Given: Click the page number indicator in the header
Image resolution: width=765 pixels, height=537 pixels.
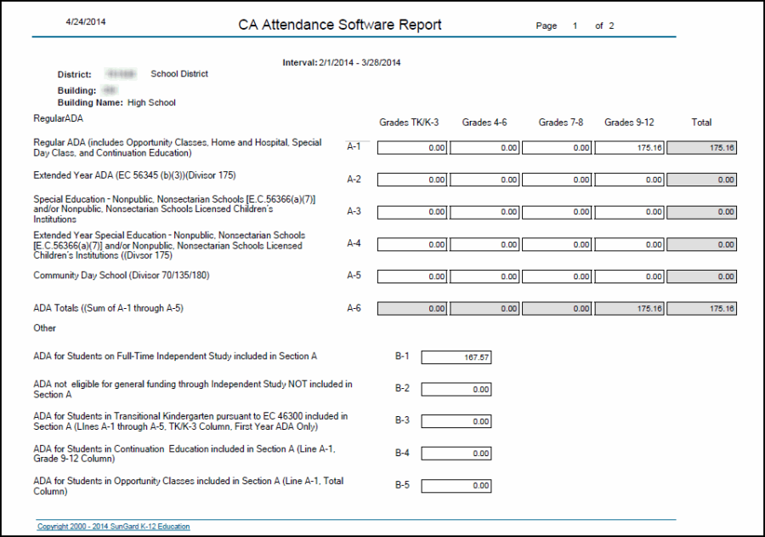Looking at the screenshot, I should [575, 26].
